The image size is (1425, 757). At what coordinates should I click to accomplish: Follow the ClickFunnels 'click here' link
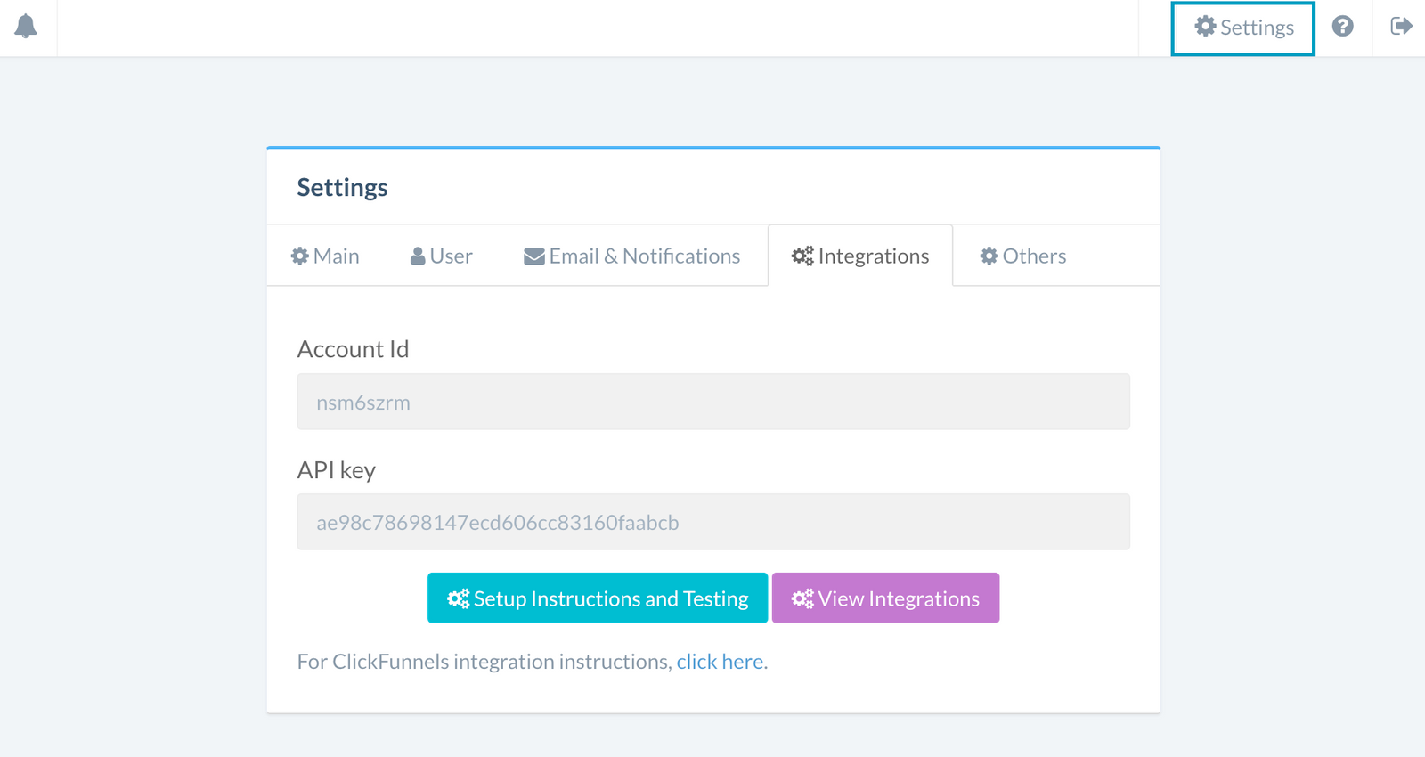pos(720,662)
